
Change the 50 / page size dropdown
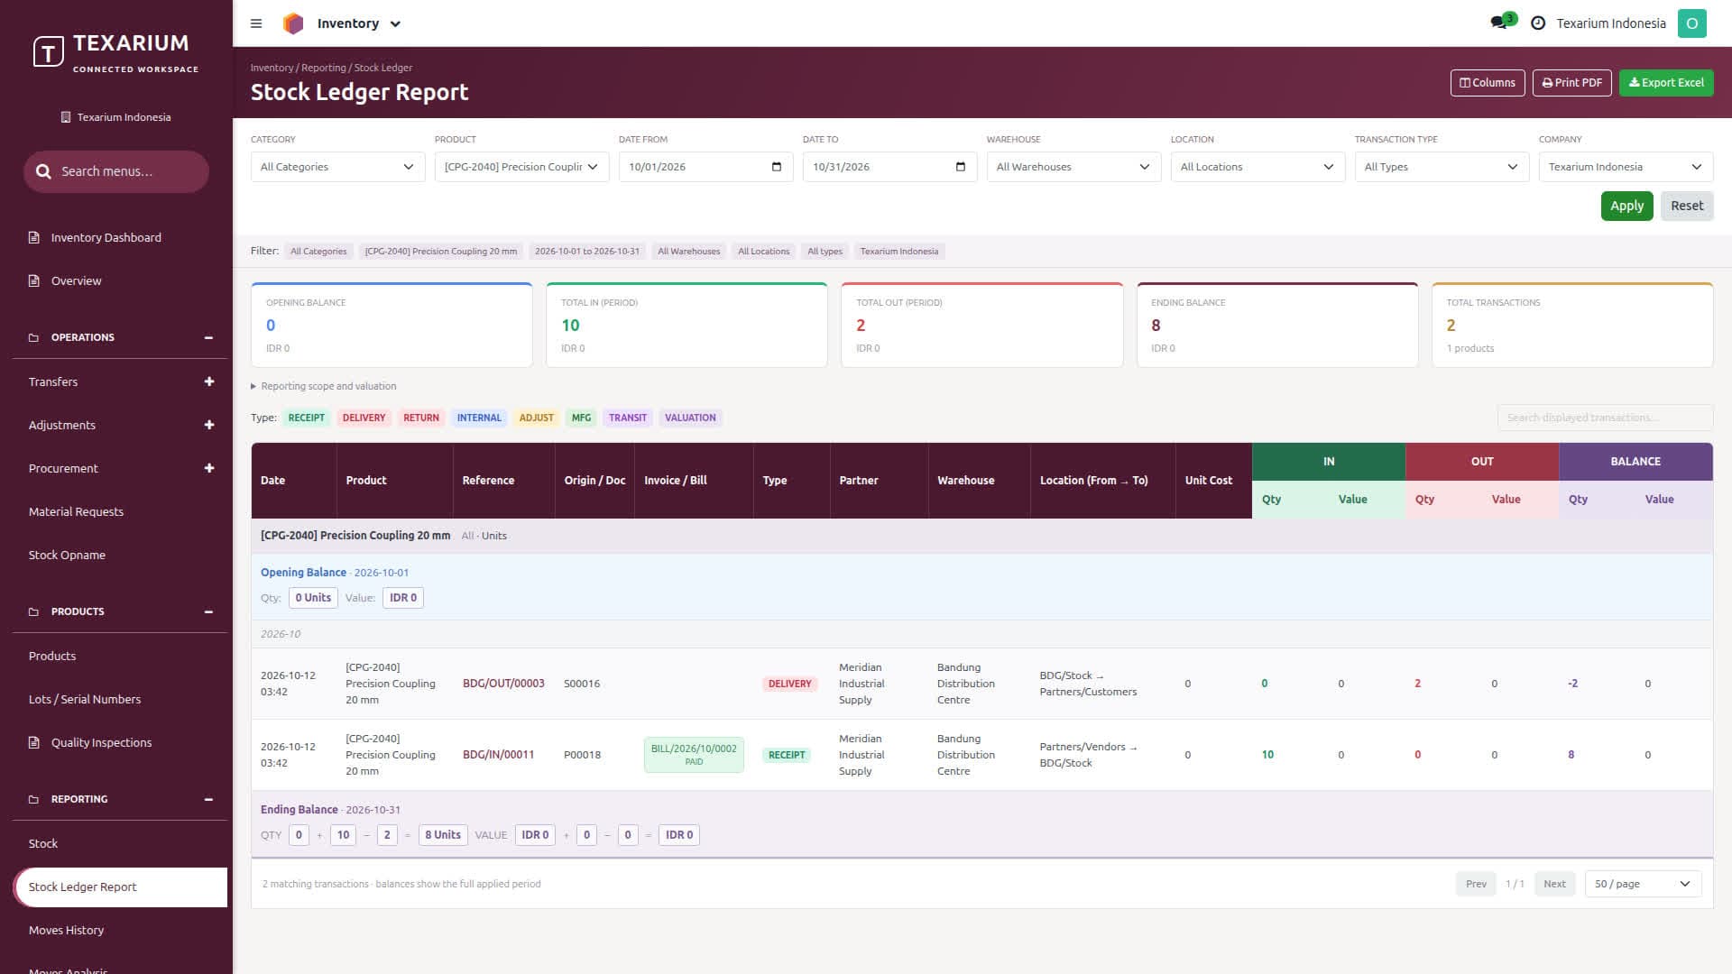click(x=1643, y=884)
